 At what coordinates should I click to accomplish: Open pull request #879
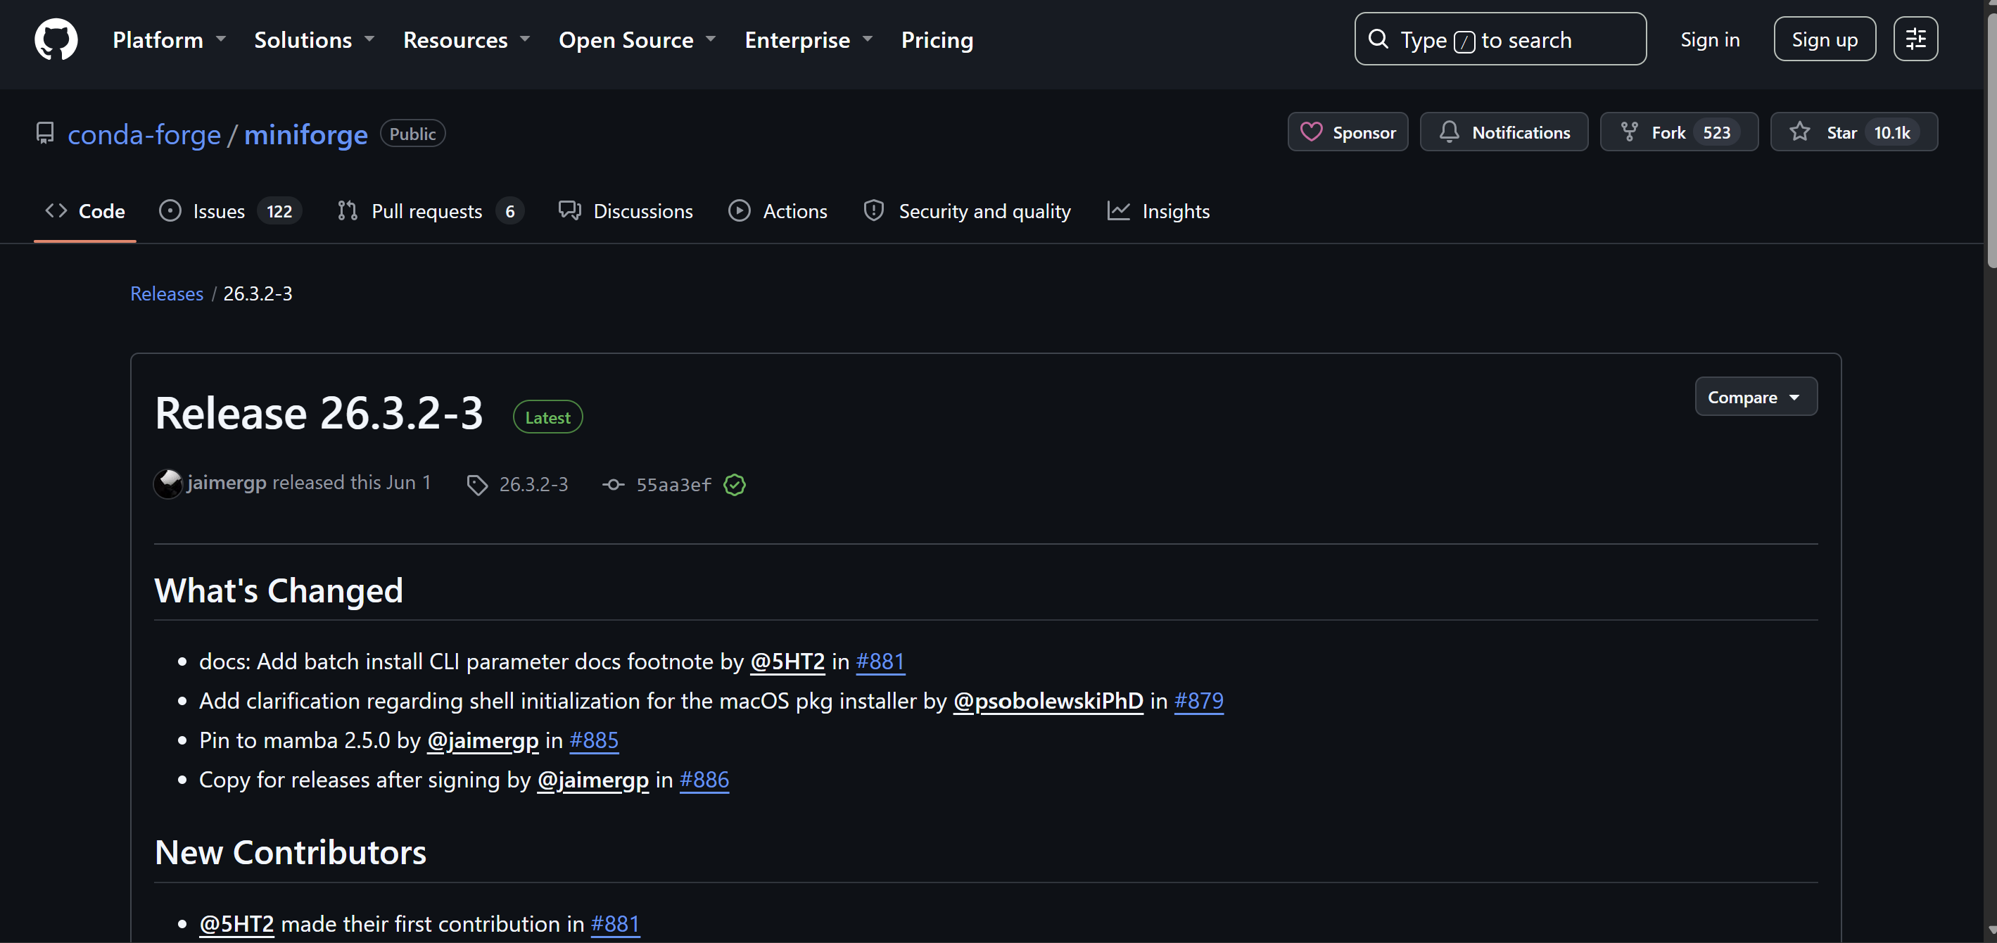point(1198,701)
